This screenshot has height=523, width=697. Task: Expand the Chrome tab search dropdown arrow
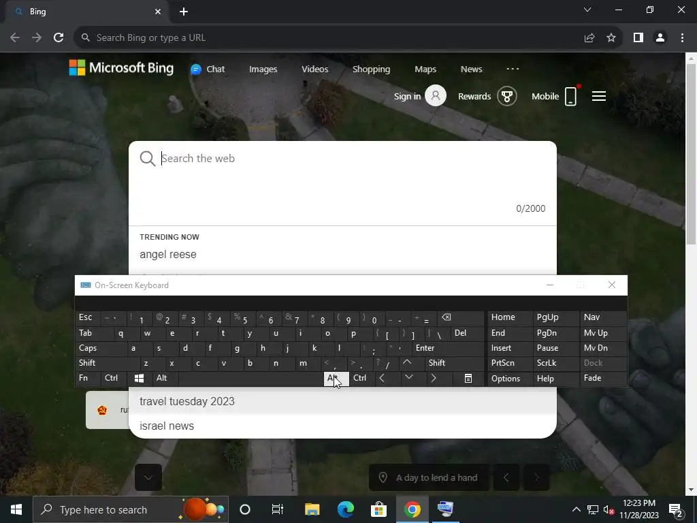(587, 10)
